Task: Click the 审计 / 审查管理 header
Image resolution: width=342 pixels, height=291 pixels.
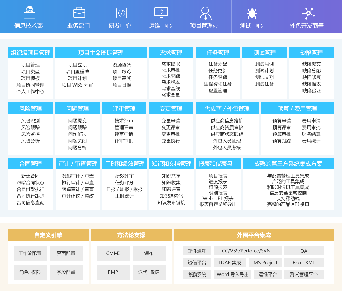Action: (78, 164)
